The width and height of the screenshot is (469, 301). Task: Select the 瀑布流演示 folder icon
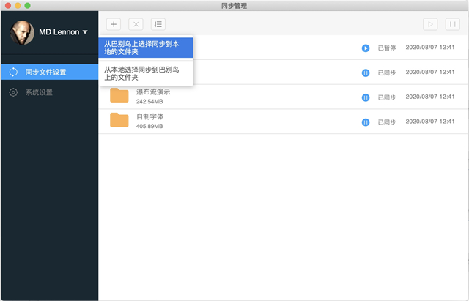pos(119,96)
